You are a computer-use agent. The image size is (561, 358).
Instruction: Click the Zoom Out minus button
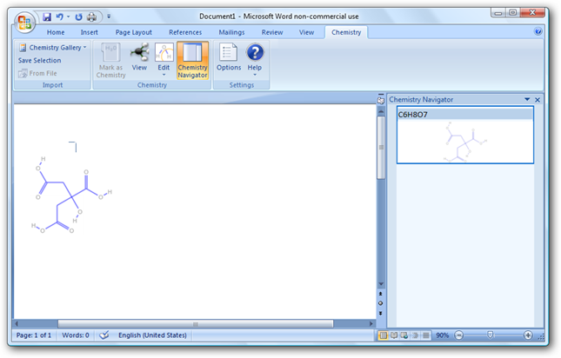tap(459, 335)
